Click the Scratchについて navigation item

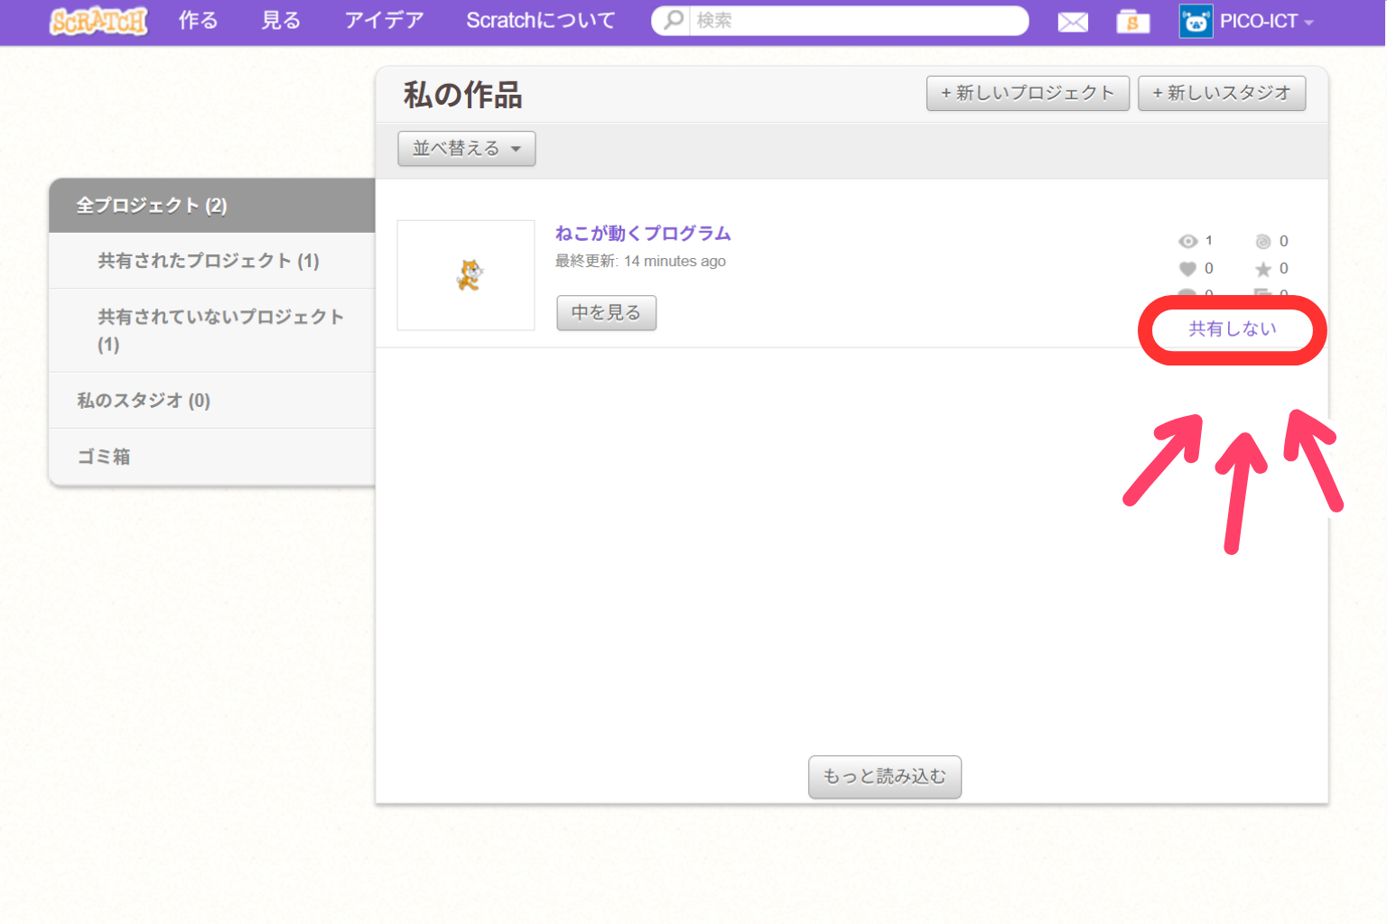(x=539, y=21)
